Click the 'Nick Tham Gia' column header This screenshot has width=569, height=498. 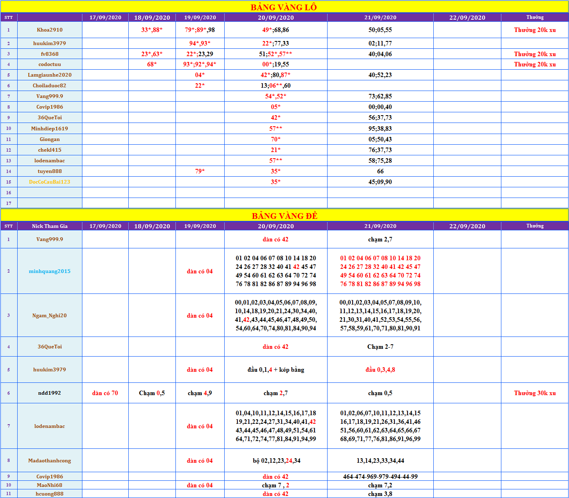pos(50,226)
